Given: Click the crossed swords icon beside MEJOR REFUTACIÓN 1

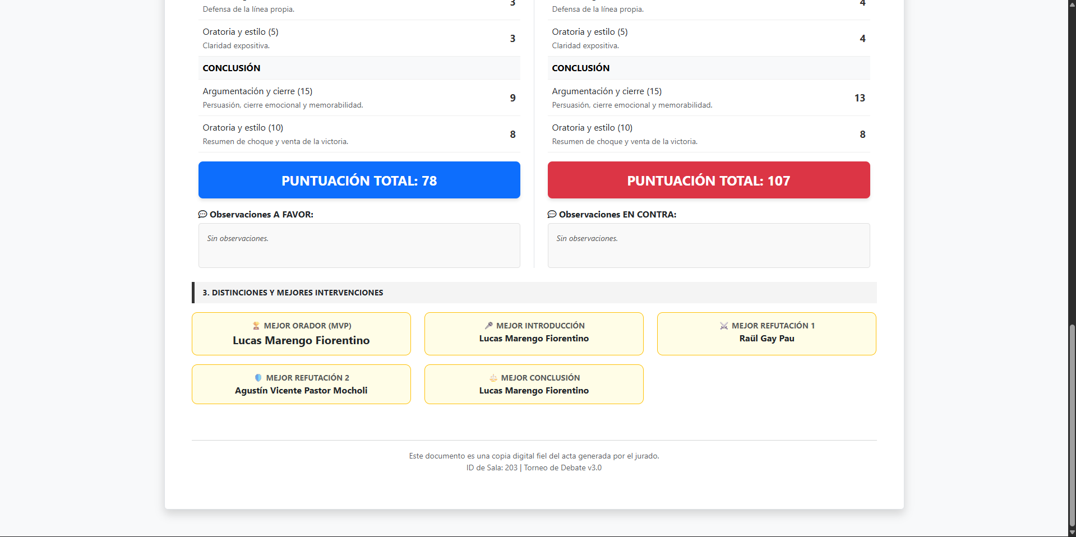Looking at the screenshot, I should pos(724,326).
